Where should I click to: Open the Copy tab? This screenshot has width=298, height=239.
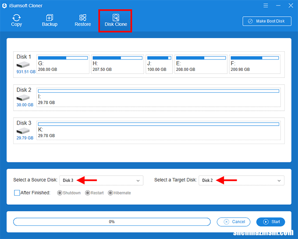pyautogui.click(x=16, y=20)
